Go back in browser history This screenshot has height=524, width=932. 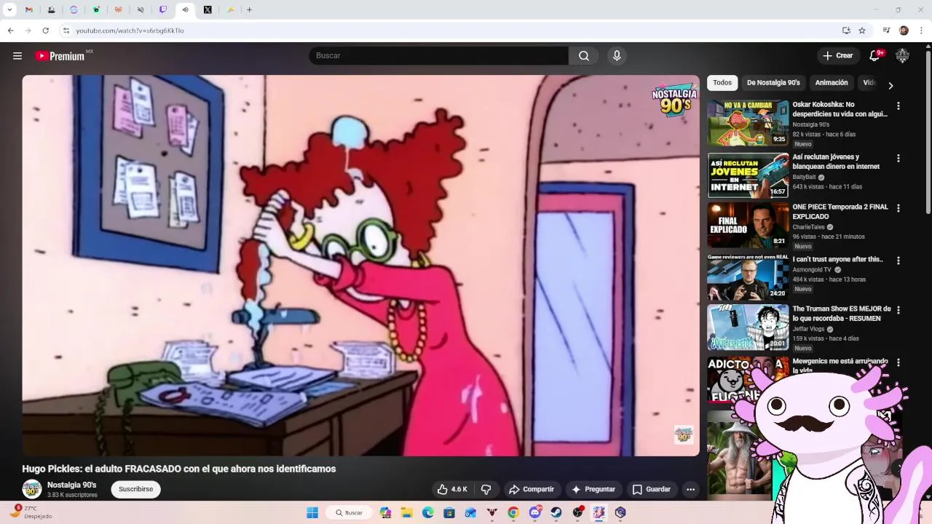tap(10, 31)
